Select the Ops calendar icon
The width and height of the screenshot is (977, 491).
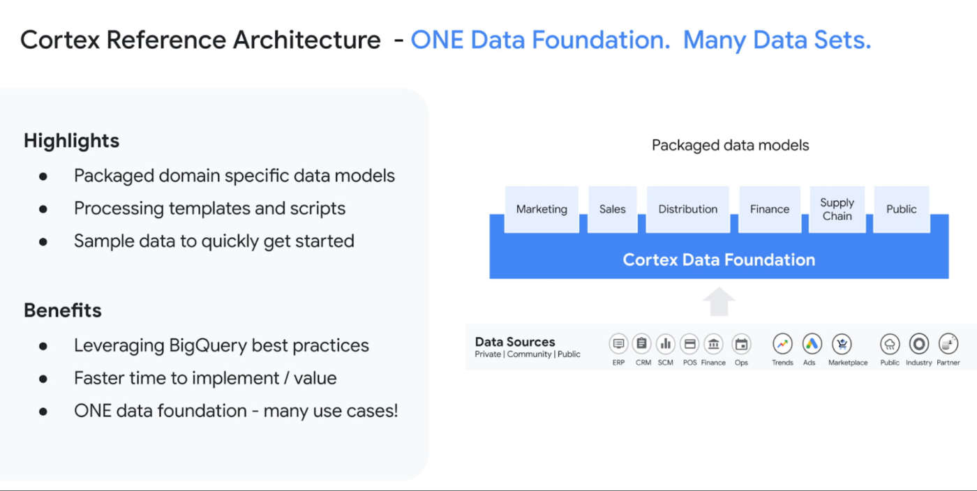741,344
